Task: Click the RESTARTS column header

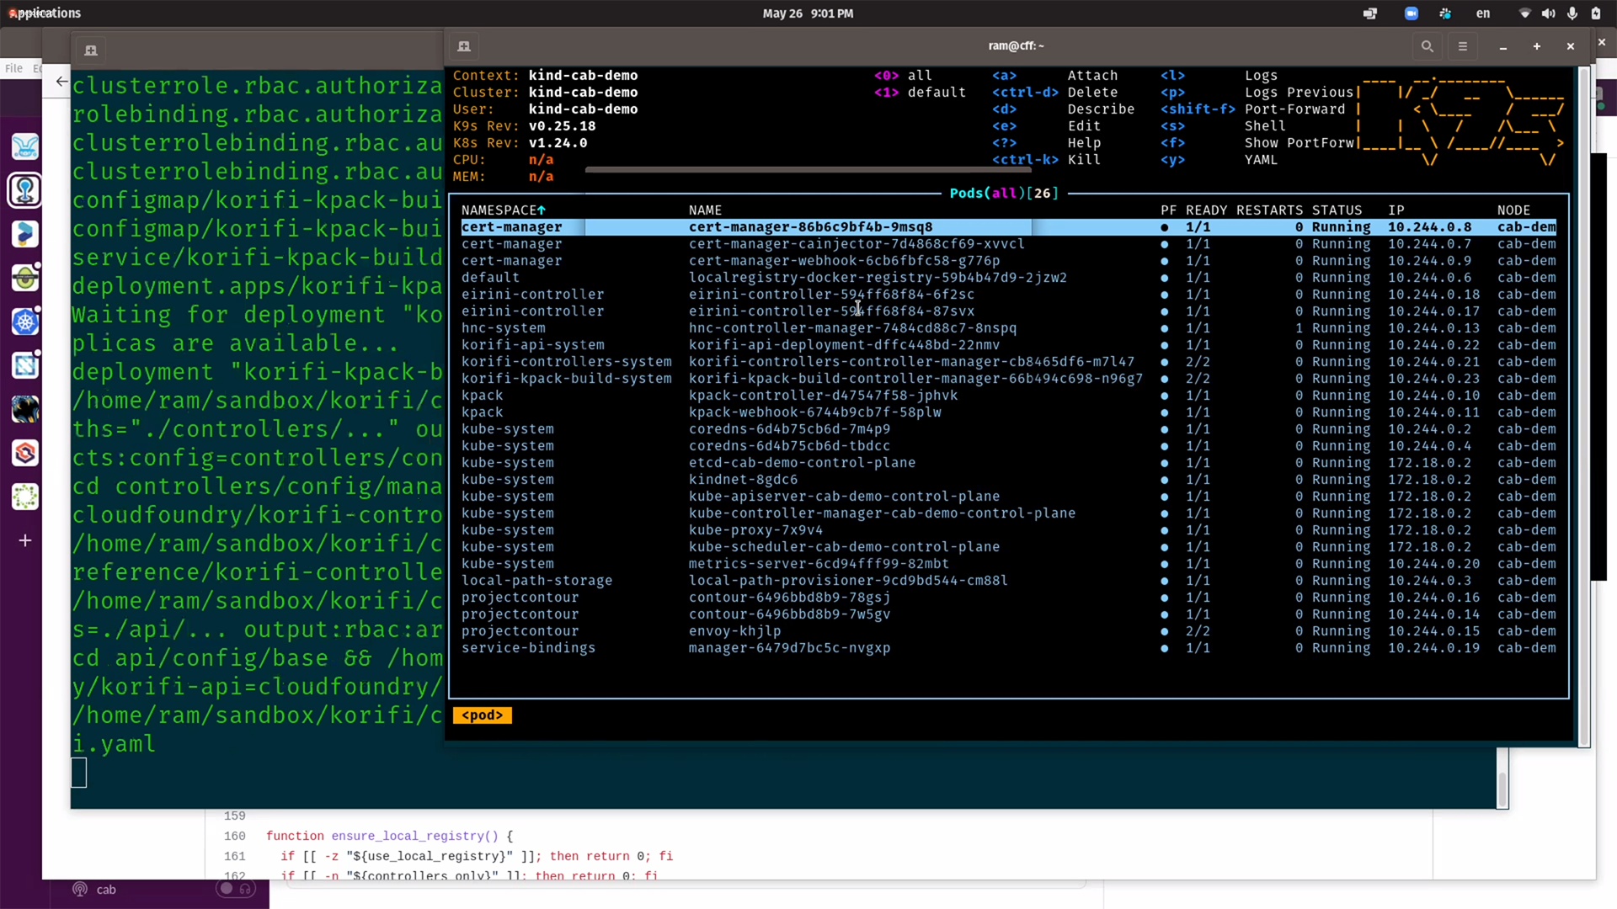Action: (x=1269, y=210)
